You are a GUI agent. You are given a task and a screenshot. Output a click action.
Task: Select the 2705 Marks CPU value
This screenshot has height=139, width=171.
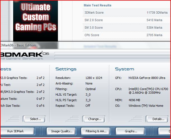point(154,35)
